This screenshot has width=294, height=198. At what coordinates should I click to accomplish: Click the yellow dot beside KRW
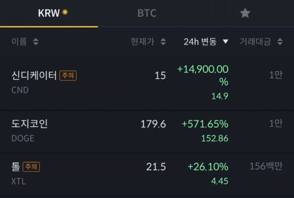(65, 12)
